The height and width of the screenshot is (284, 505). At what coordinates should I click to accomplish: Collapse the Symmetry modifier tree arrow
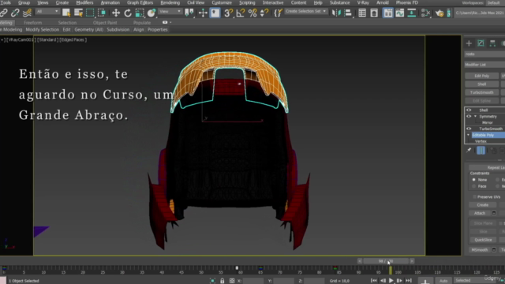pos(475,116)
